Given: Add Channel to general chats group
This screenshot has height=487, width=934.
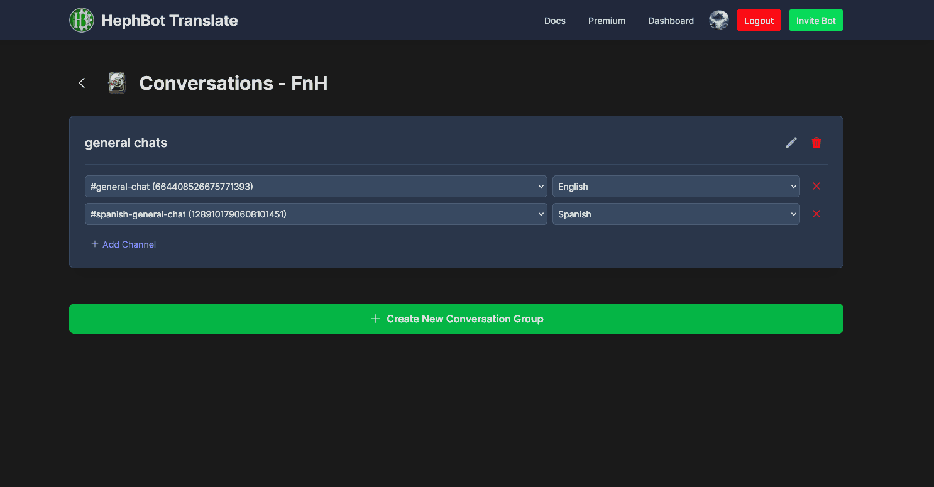Looking at the screenshot, I should click(x=124, y=244).
